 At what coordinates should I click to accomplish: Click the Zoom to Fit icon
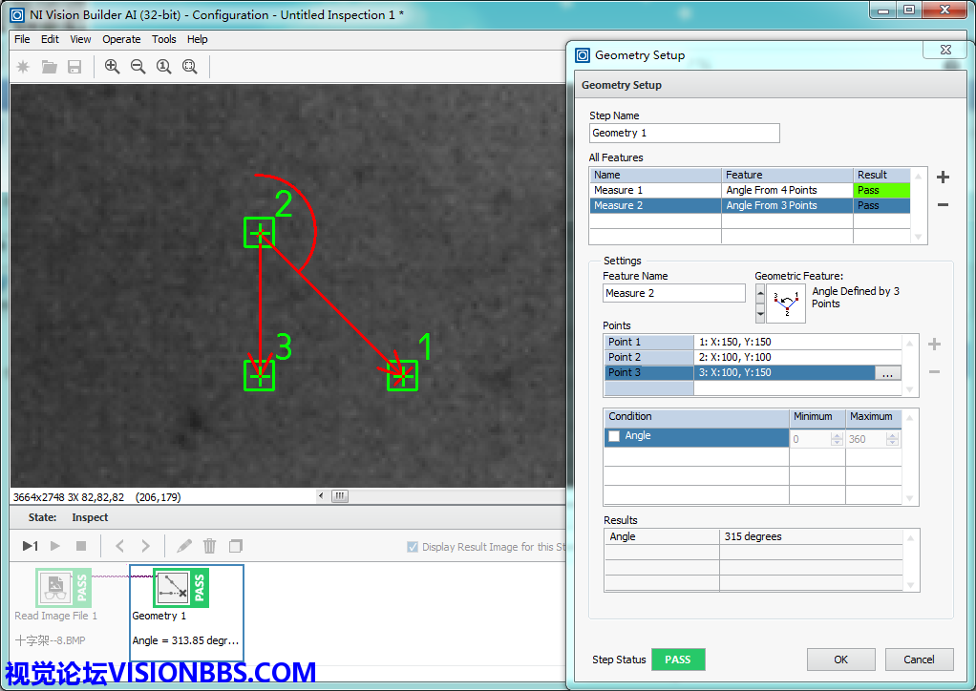tap(190, 67)
